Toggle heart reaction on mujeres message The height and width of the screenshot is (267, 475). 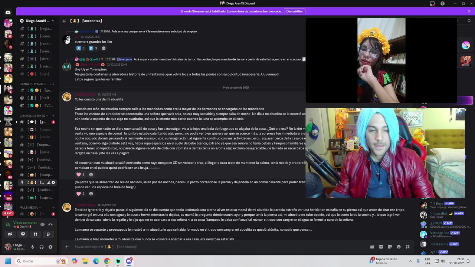(x=81, y=194)
